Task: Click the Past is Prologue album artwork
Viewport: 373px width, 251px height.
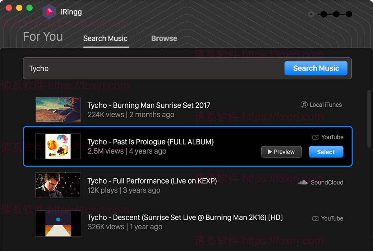Action: [58, 146]
